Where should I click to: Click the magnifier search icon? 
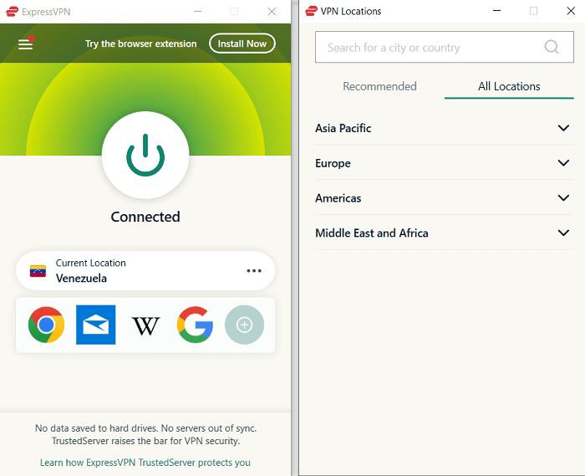(552, 47)
